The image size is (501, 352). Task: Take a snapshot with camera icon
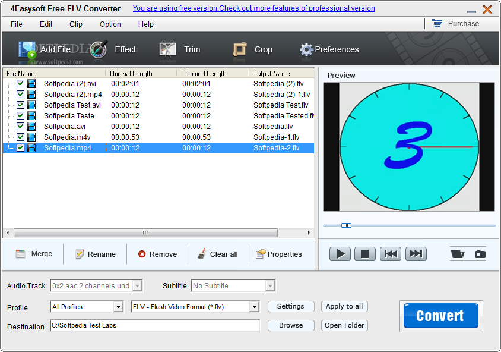[x=480, y=254]
